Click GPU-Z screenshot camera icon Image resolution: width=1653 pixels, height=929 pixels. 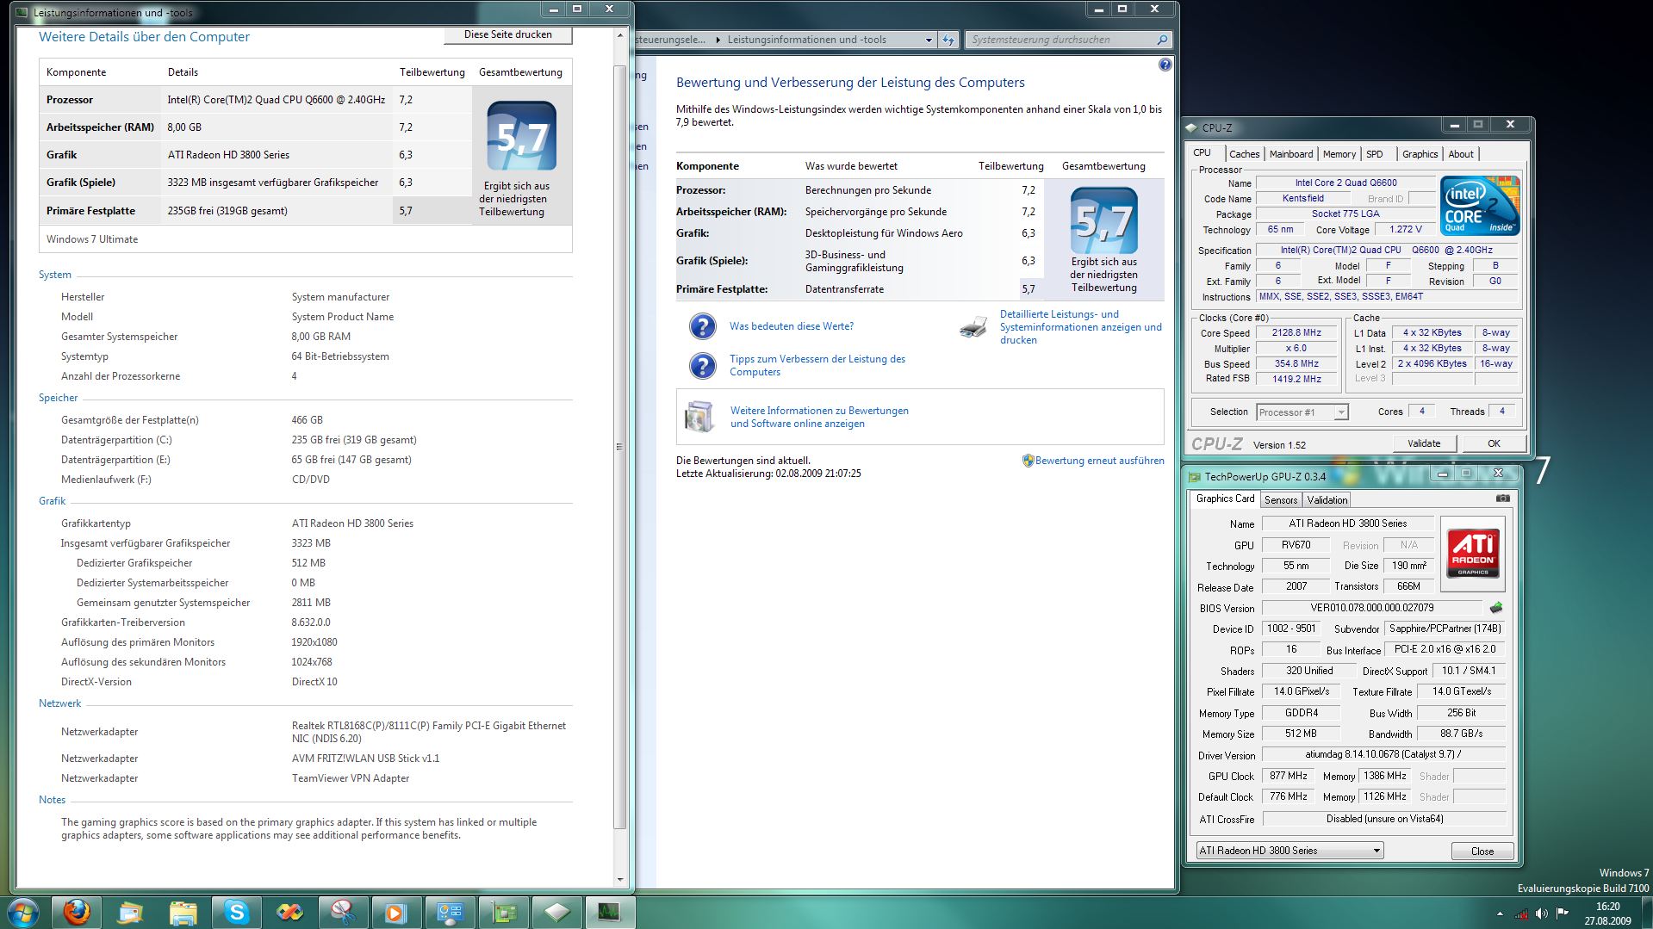1502,499
